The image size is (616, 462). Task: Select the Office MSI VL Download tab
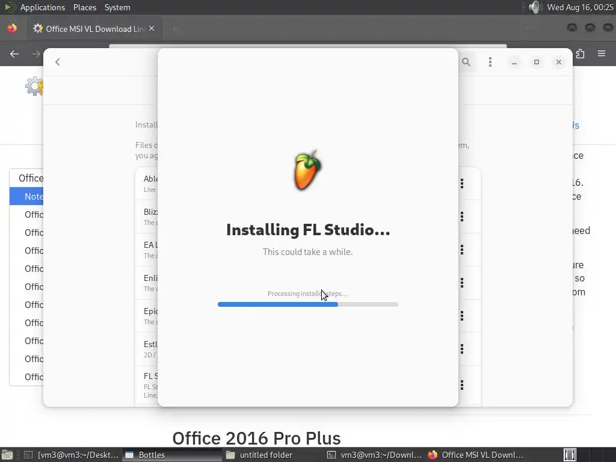coord(94,29)
